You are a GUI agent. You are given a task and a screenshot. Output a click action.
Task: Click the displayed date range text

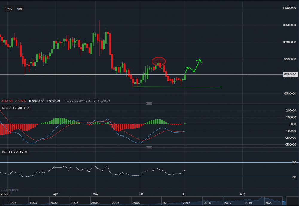87,101
